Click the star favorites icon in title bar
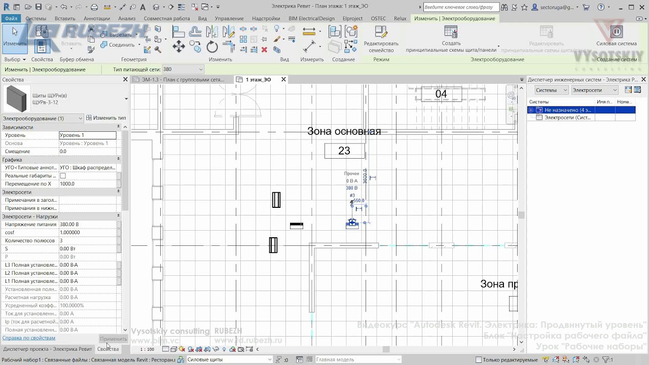The width and height of the screenshot is (649, 365). (x=524, y=7)
